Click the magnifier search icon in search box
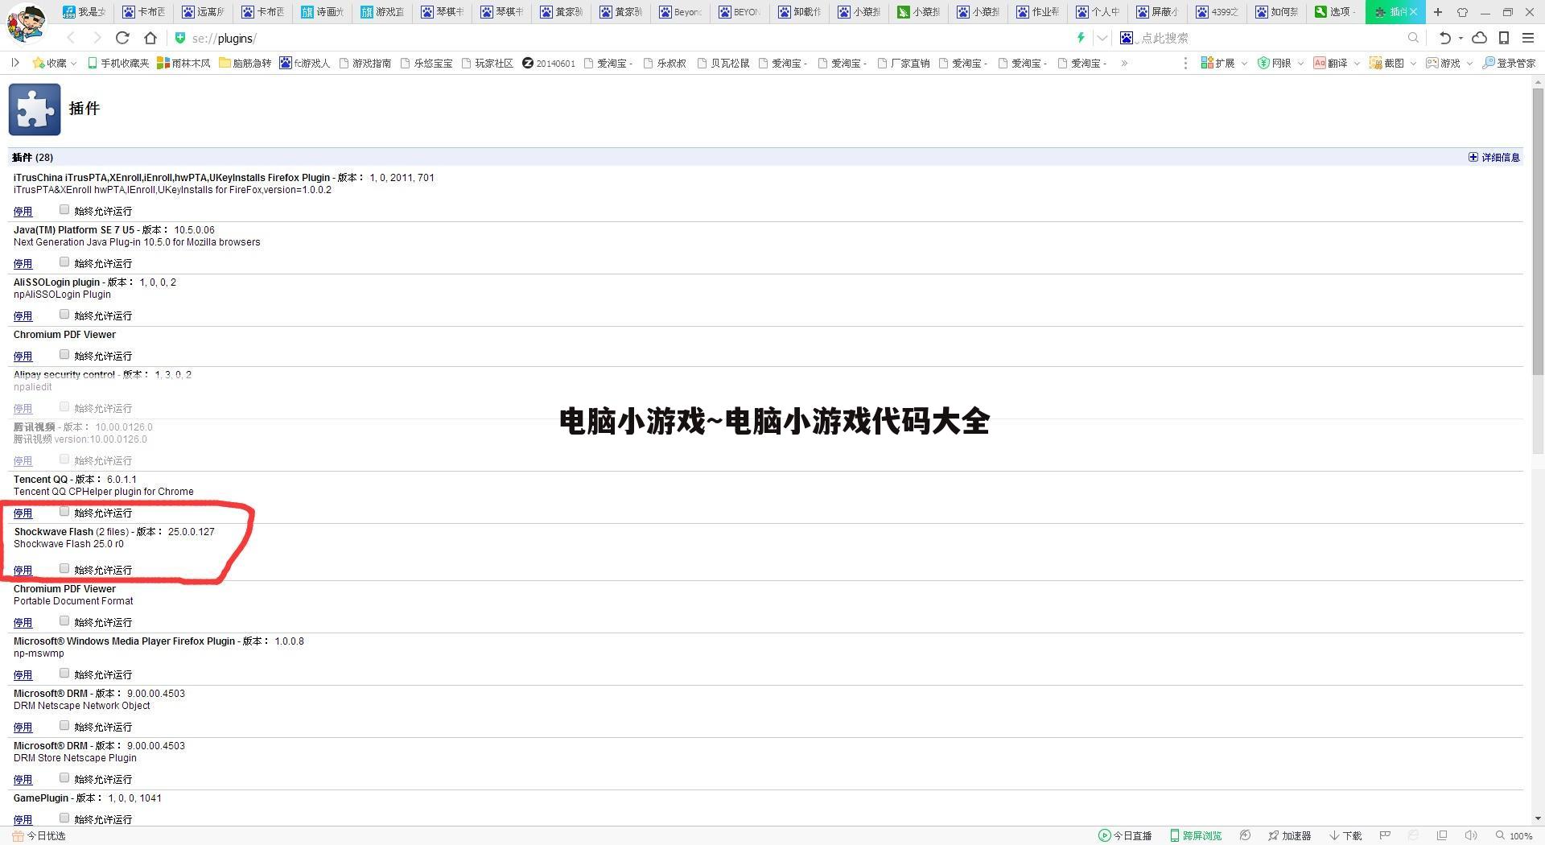 pyautogui.click(x=1413, y=38)
